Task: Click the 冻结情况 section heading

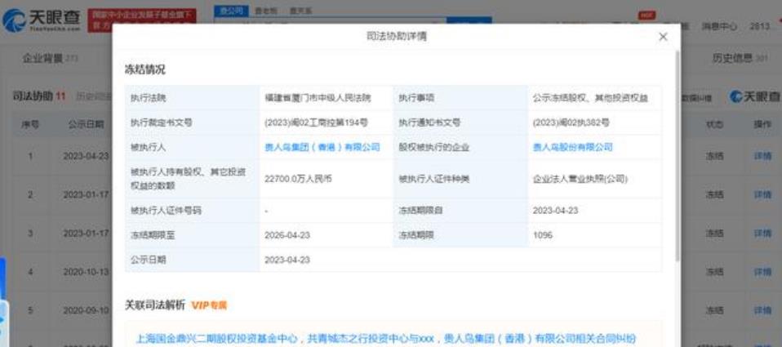Action: 144,69
